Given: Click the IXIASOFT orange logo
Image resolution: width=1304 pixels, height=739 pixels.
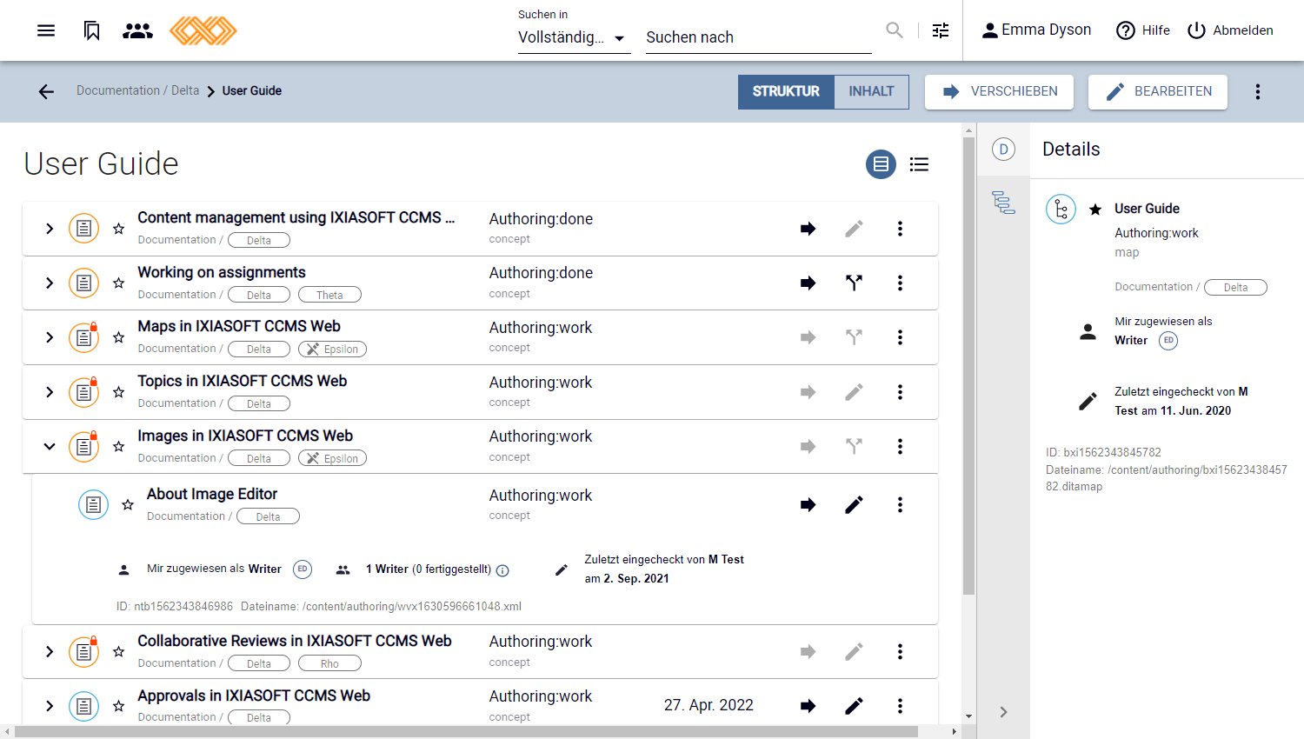Looking at the screenshot, I should 203,30.
